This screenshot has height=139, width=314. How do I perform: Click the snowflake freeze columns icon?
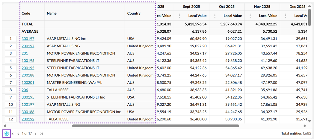tap(7, 134)
